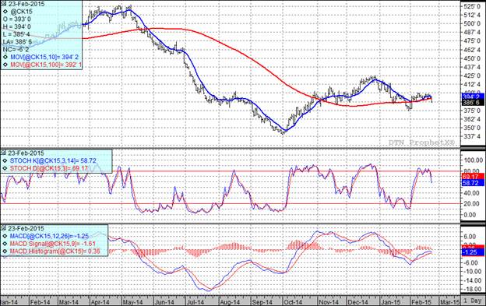Click the 'L = 385' 4' low value
486x306 pixels.
[x=16, y=34]
